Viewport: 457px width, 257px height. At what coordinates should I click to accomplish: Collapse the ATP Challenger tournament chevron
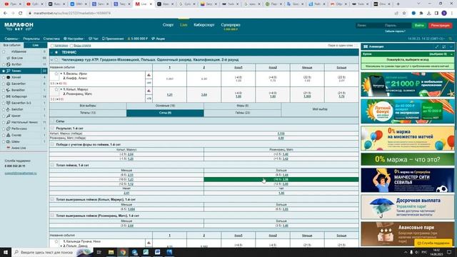52,60
